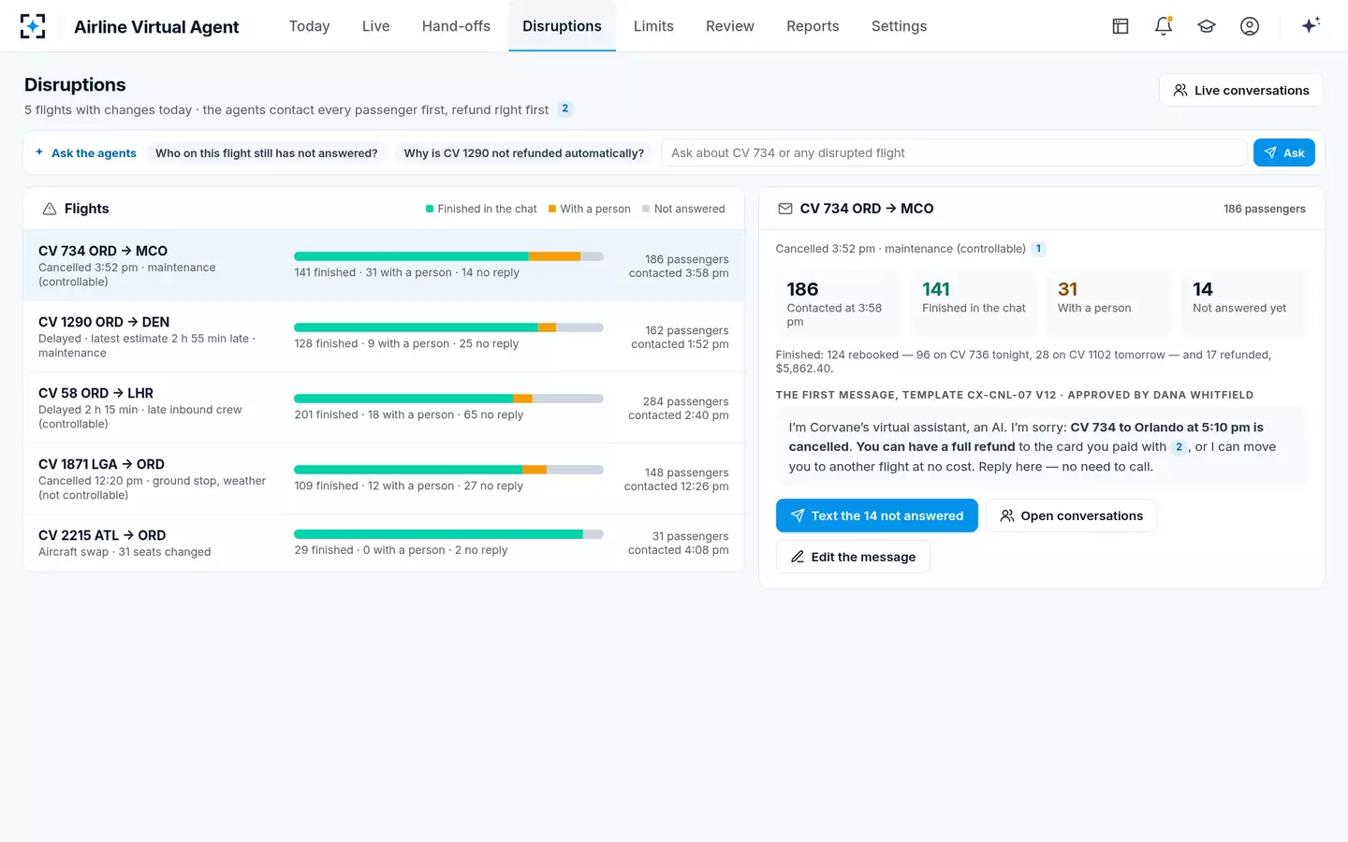Screen dimensions: 1348x842
Task: Select flight row CV 2215 ATL → ORD
Action: (384, 543)
